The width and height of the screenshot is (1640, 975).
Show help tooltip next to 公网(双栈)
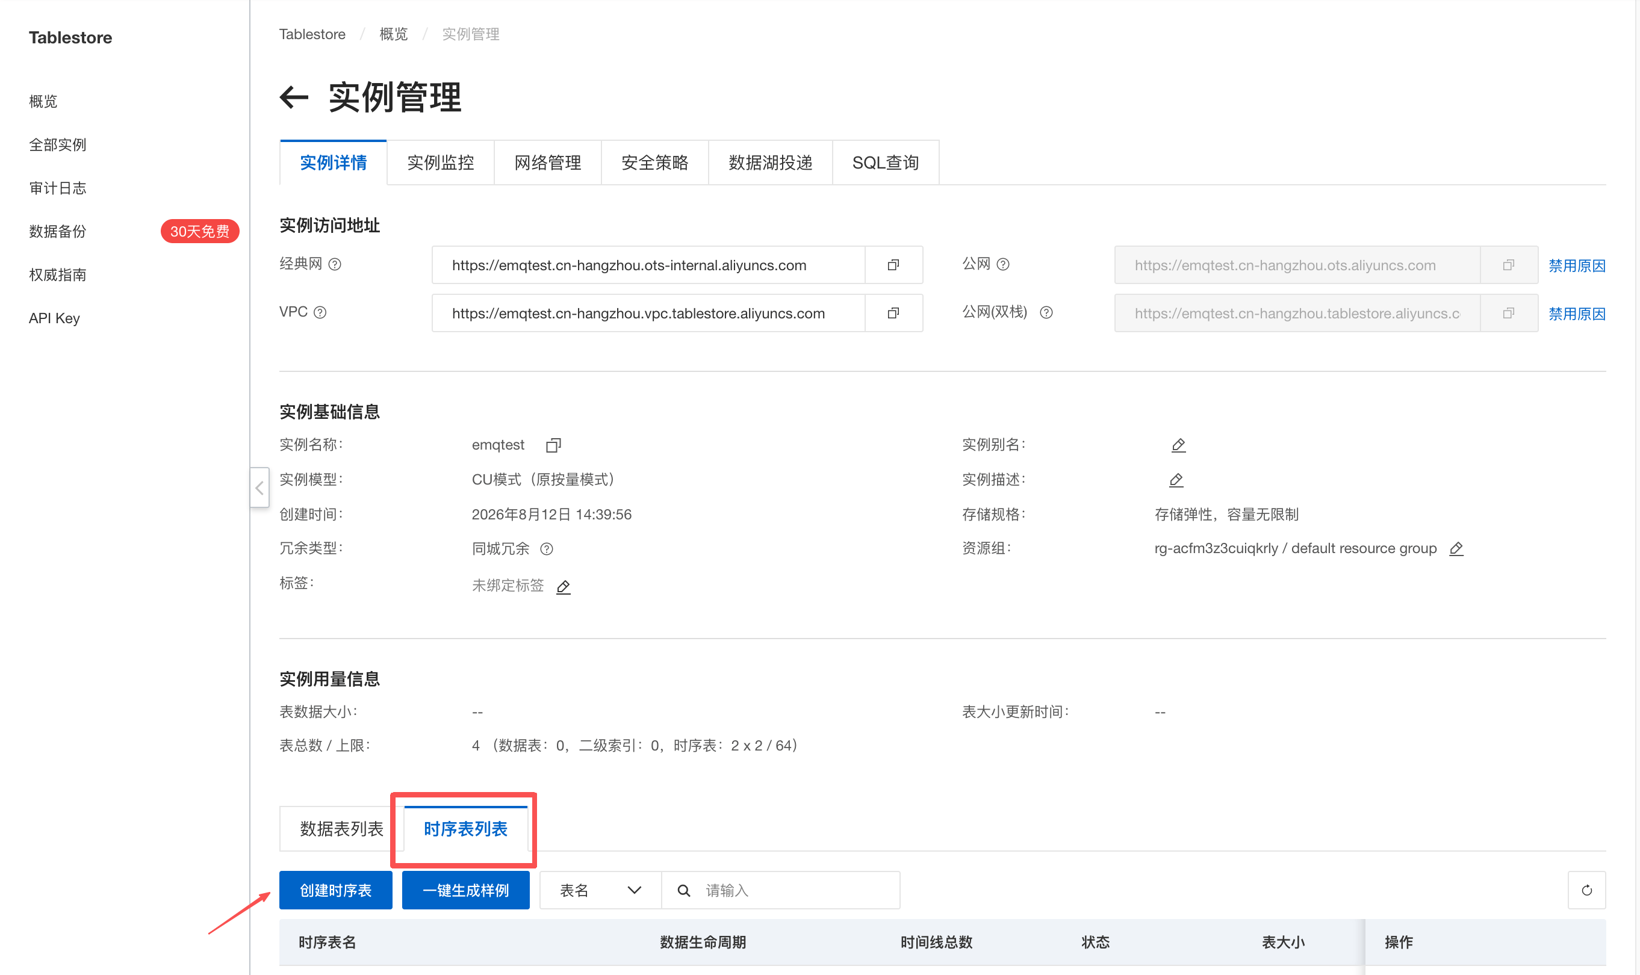1046,312
